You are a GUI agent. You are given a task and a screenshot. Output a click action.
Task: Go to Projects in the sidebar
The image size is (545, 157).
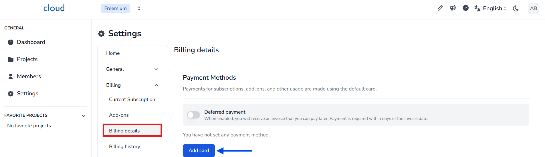point(27,59)
